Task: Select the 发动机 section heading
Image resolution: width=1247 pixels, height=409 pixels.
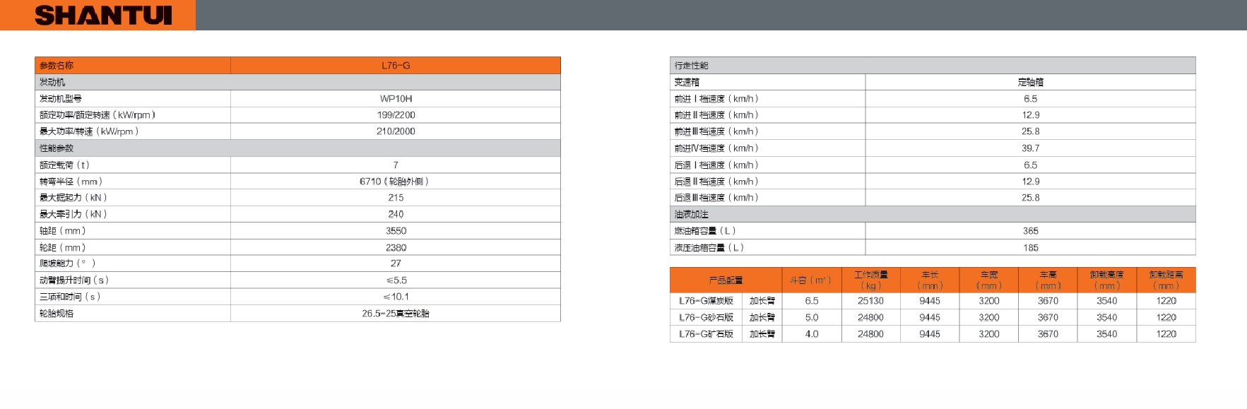Action: click(52, 82)
